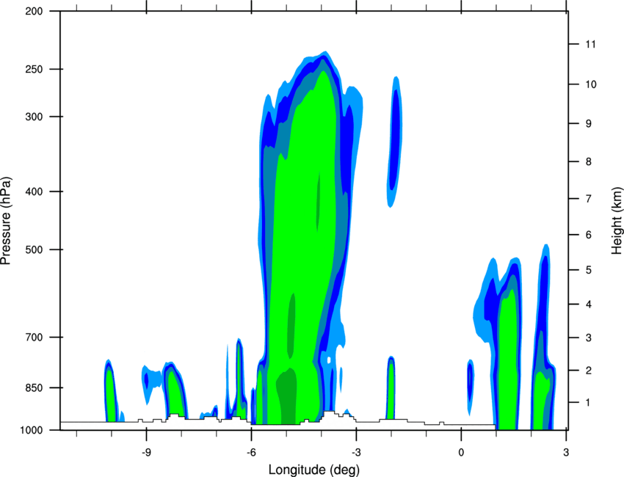The image size is (624, 477).
Task: Click the 4 km height label
Action: 589,305
